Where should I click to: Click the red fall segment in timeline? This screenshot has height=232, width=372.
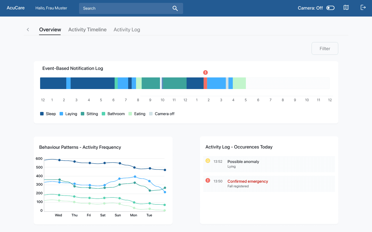tap(205, 83)
